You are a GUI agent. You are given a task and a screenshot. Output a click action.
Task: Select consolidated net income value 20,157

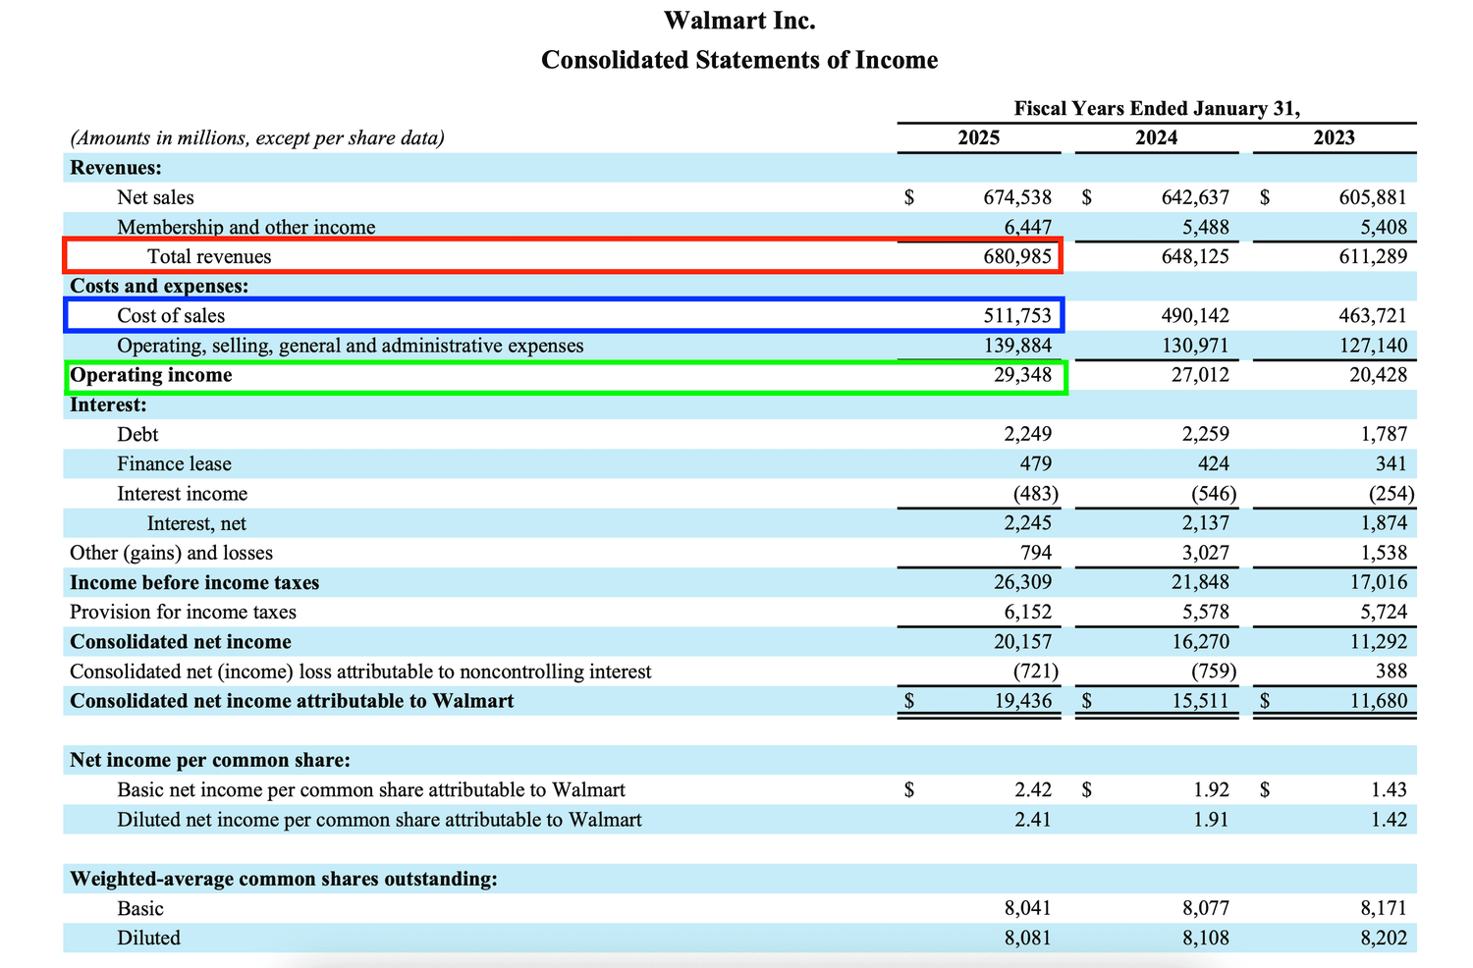(1022, 642)
